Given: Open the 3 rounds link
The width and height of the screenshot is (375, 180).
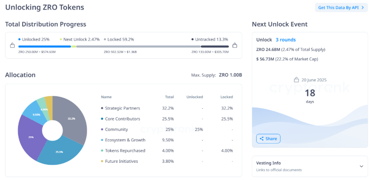Looking at the screenshot, I should coord(286,40).
